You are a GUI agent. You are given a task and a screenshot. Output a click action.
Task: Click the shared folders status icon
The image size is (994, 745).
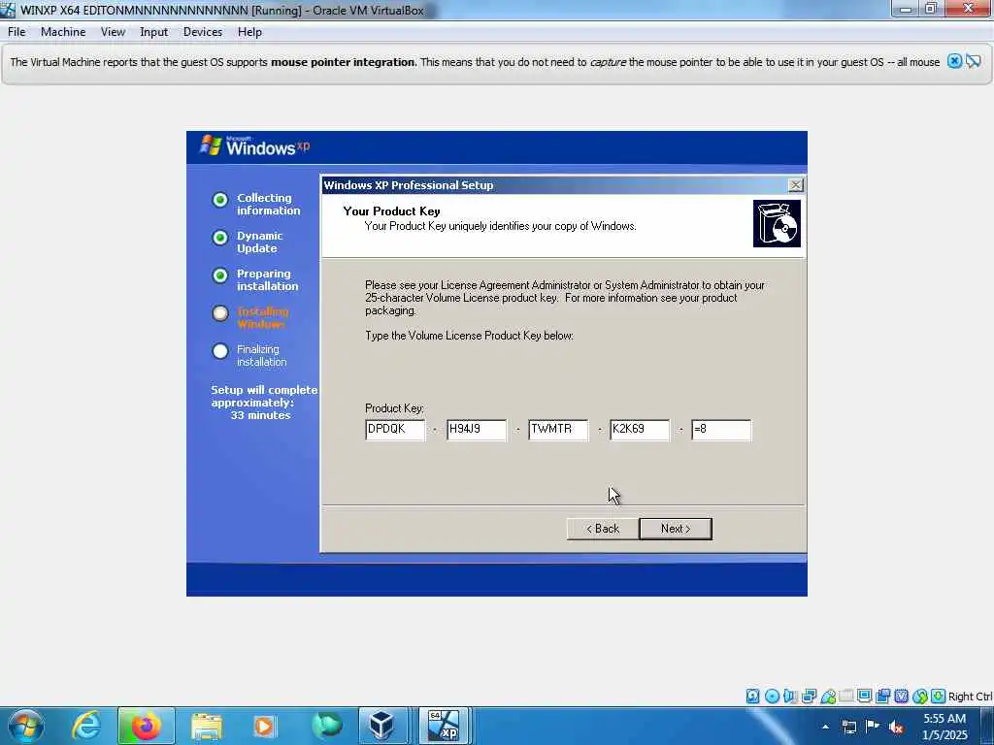845,696
